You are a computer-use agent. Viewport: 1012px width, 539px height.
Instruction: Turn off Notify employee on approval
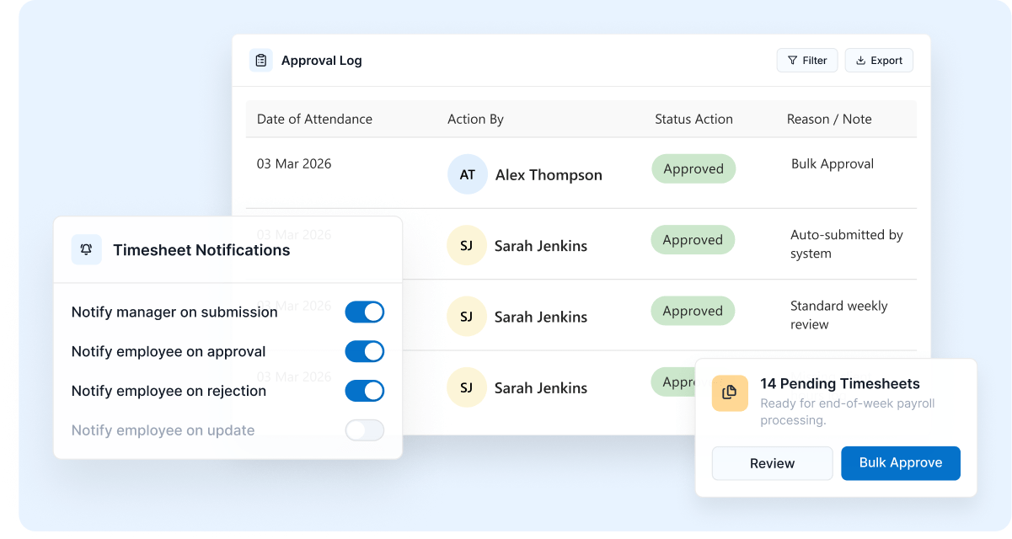click(x=364, y=352)
